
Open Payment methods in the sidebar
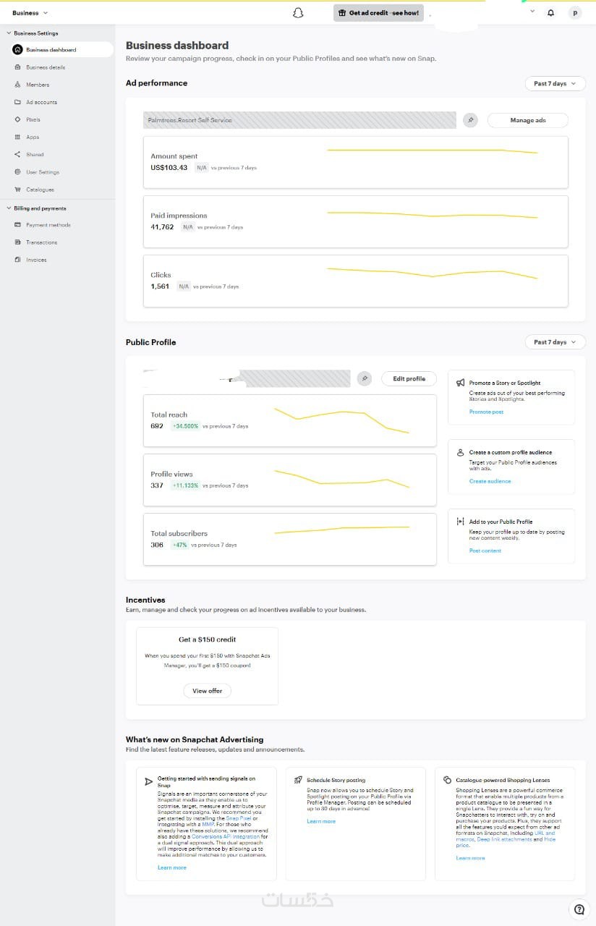pyautogui.click(x=48, y=225)
